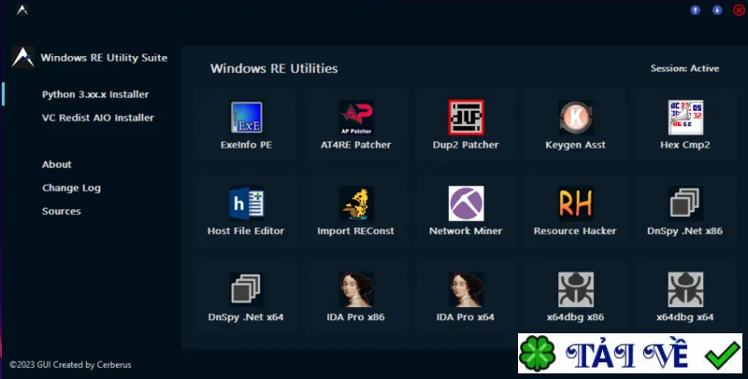
Task: Open the Change Log in the sidebar
Action: coord(71,188)
